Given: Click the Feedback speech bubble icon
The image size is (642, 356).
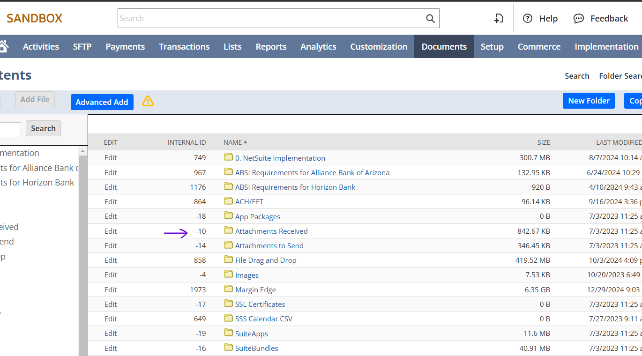Looking at the screenshot, I should pos(579,18).
